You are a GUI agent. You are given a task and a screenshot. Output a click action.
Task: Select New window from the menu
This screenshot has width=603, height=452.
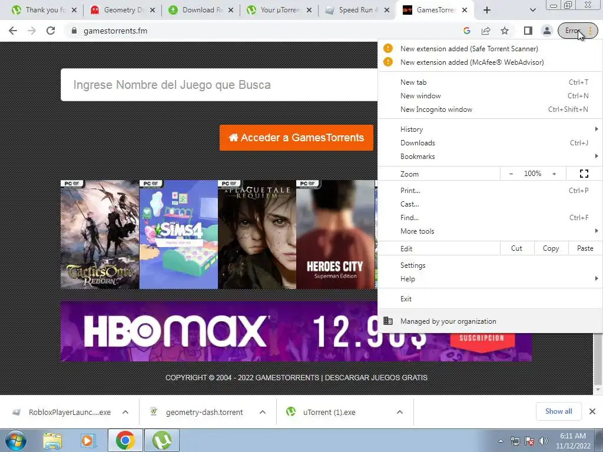click(x=490, y=96)
